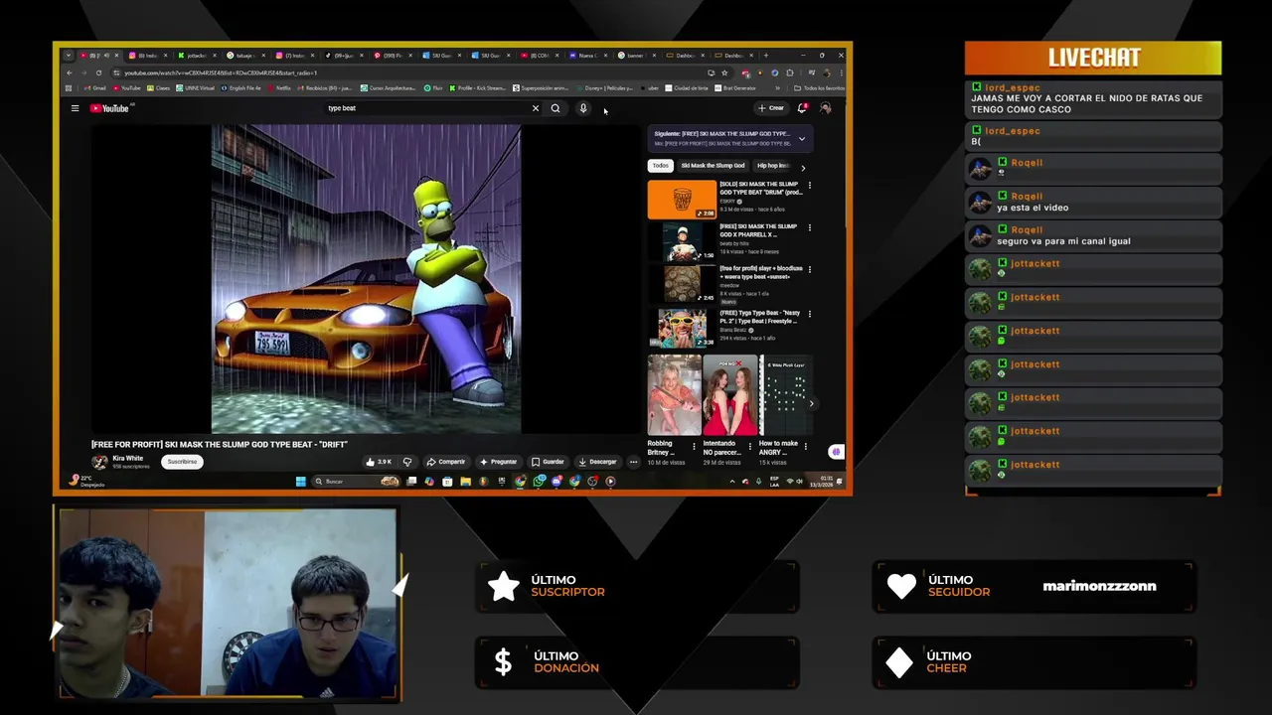The width and height of the screenshot is (1272, 715).
Task: Switch to the "tatuaje" browser tab
Action: pyautogui.click(x=244, y=56)
